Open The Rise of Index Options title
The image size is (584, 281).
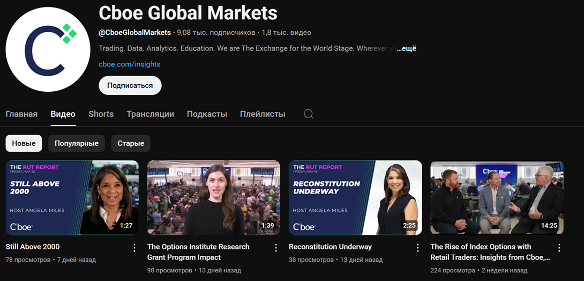point(490,252)
